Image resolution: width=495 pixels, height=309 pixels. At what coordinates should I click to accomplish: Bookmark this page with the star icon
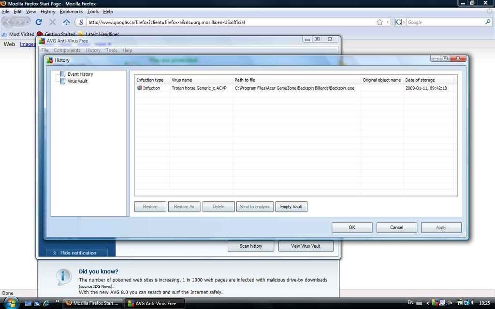[x=379, y=22]
